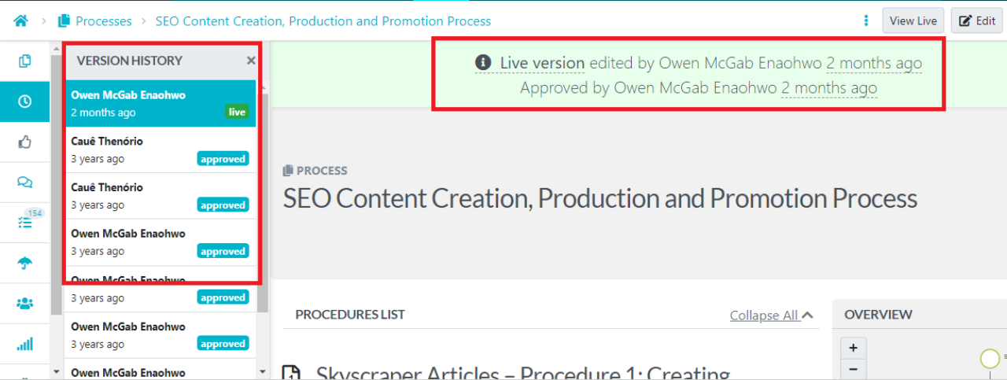This screenshot has height=380, width=1007.
Task: Open the documents icon in left sidebar
Action: (25, 61)
